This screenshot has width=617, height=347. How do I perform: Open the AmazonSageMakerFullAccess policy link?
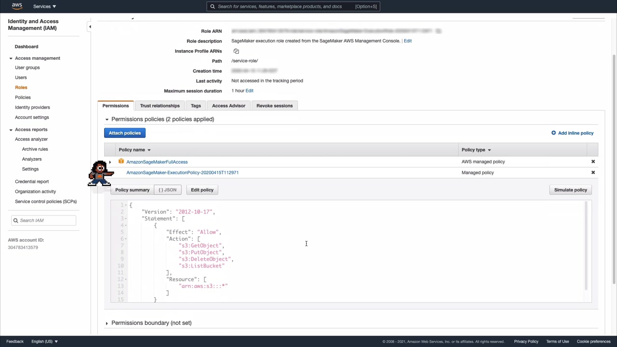tap(157, 162)
